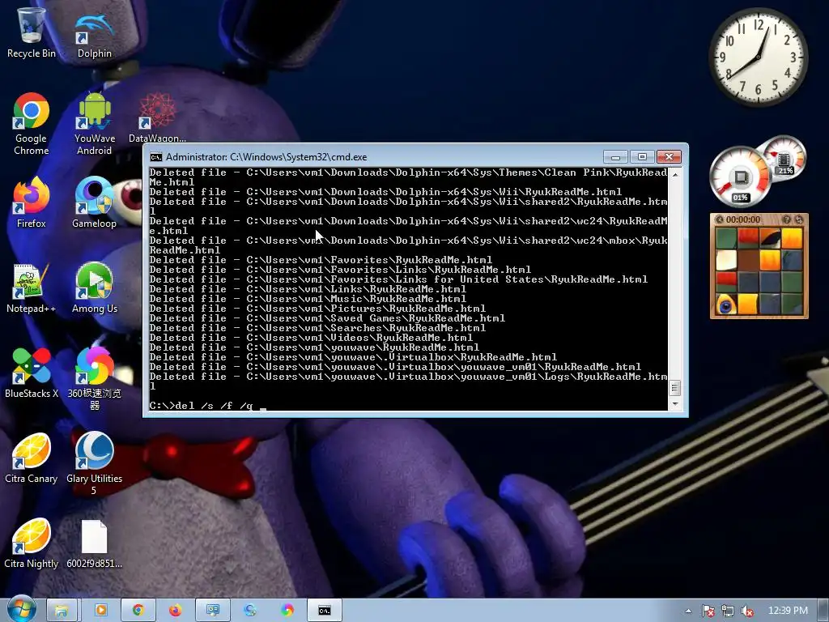The image size is (829, 622).
Task: Click the picture puzzle solve icon
Action: [799, 219]
